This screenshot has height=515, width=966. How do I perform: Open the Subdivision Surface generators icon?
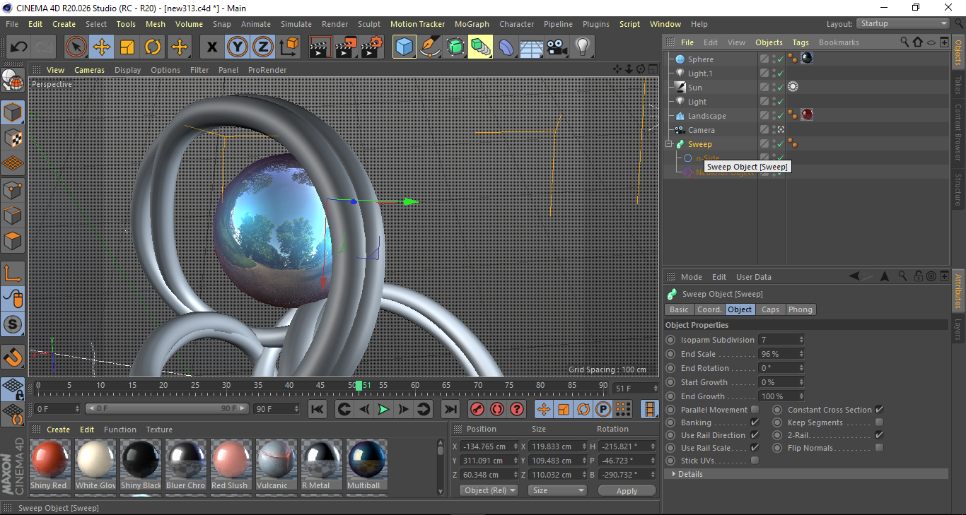tap(455, 47)
